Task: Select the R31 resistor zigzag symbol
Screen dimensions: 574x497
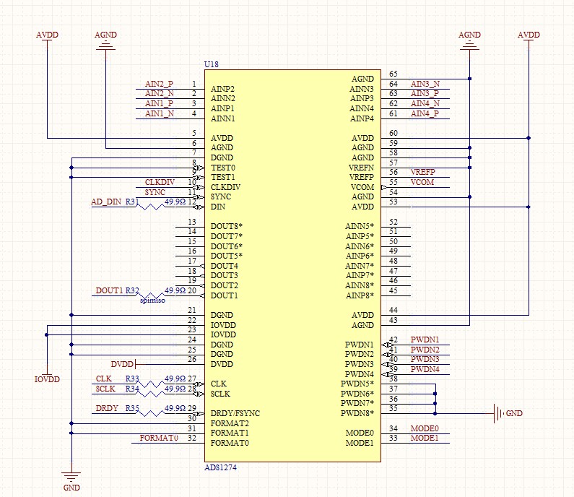Action: click(151, 207)
